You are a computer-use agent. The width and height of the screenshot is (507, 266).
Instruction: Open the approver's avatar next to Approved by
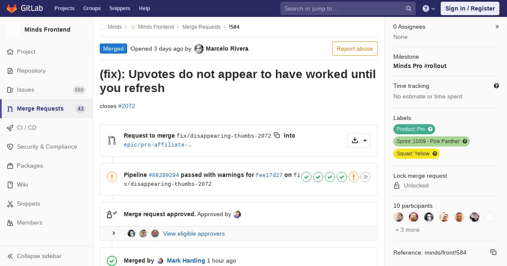[x=237, y=214]
